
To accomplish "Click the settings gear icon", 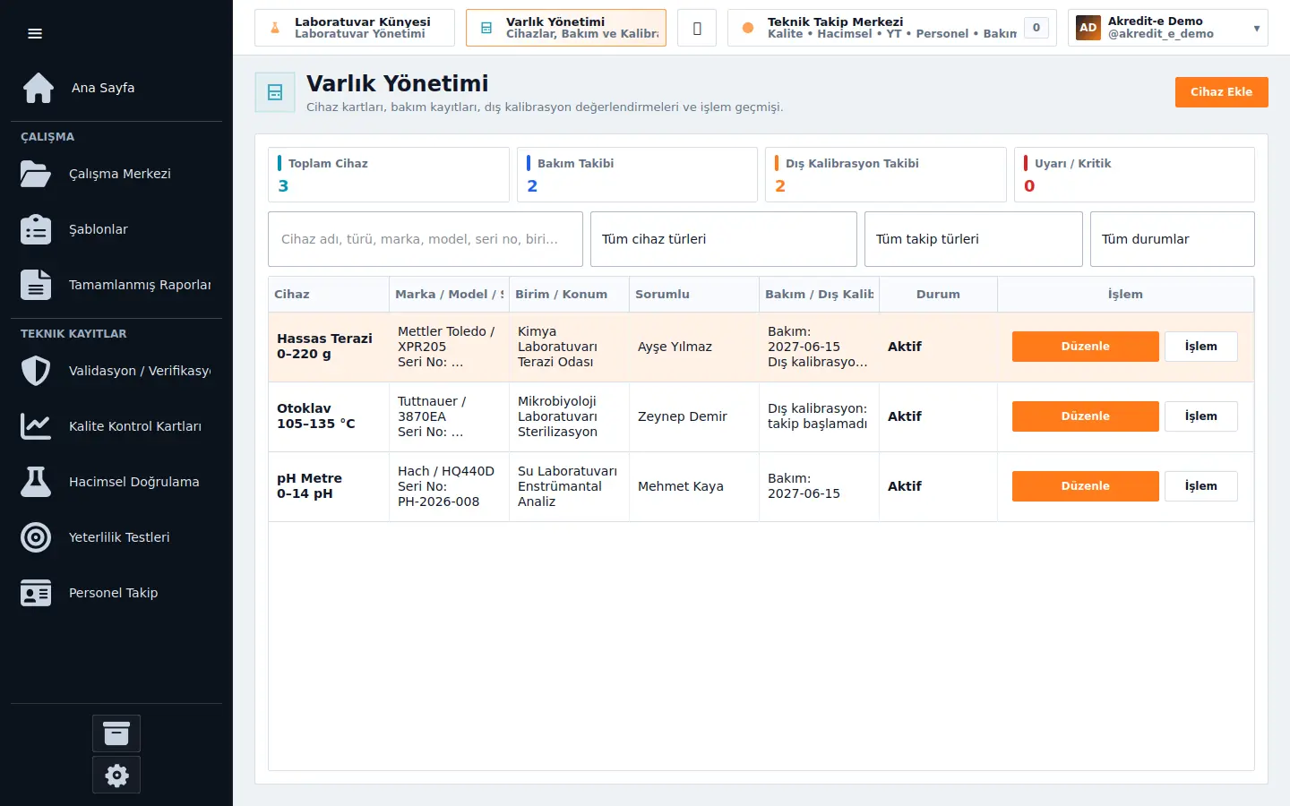I will click(x=116, y=776).
